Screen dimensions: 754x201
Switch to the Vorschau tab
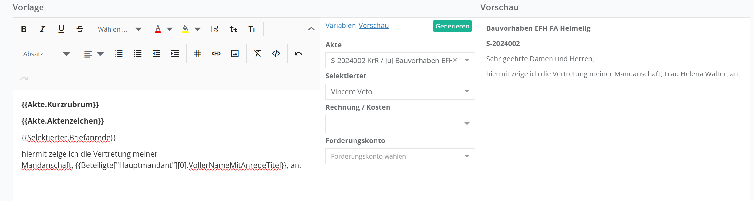point(373,26)
